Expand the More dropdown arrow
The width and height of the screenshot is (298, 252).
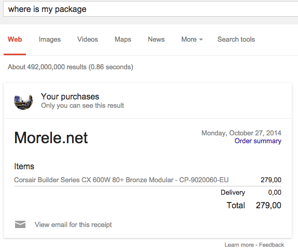point(201,40)
